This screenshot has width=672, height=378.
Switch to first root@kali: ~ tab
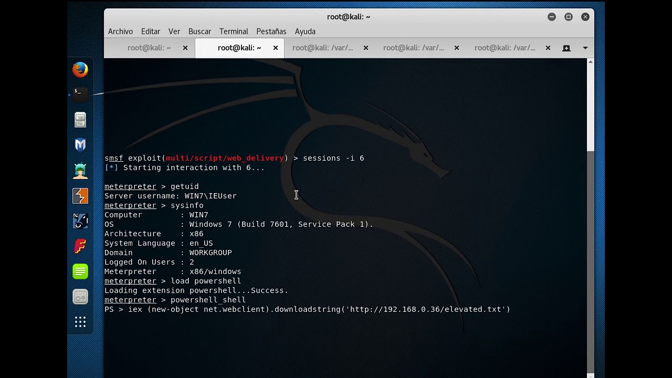point(149,48)
